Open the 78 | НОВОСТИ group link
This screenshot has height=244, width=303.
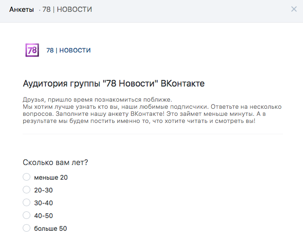68,51
